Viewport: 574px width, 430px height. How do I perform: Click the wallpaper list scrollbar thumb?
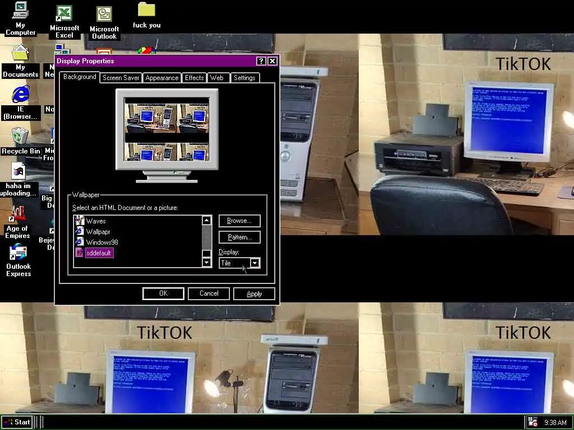point(206,254)
